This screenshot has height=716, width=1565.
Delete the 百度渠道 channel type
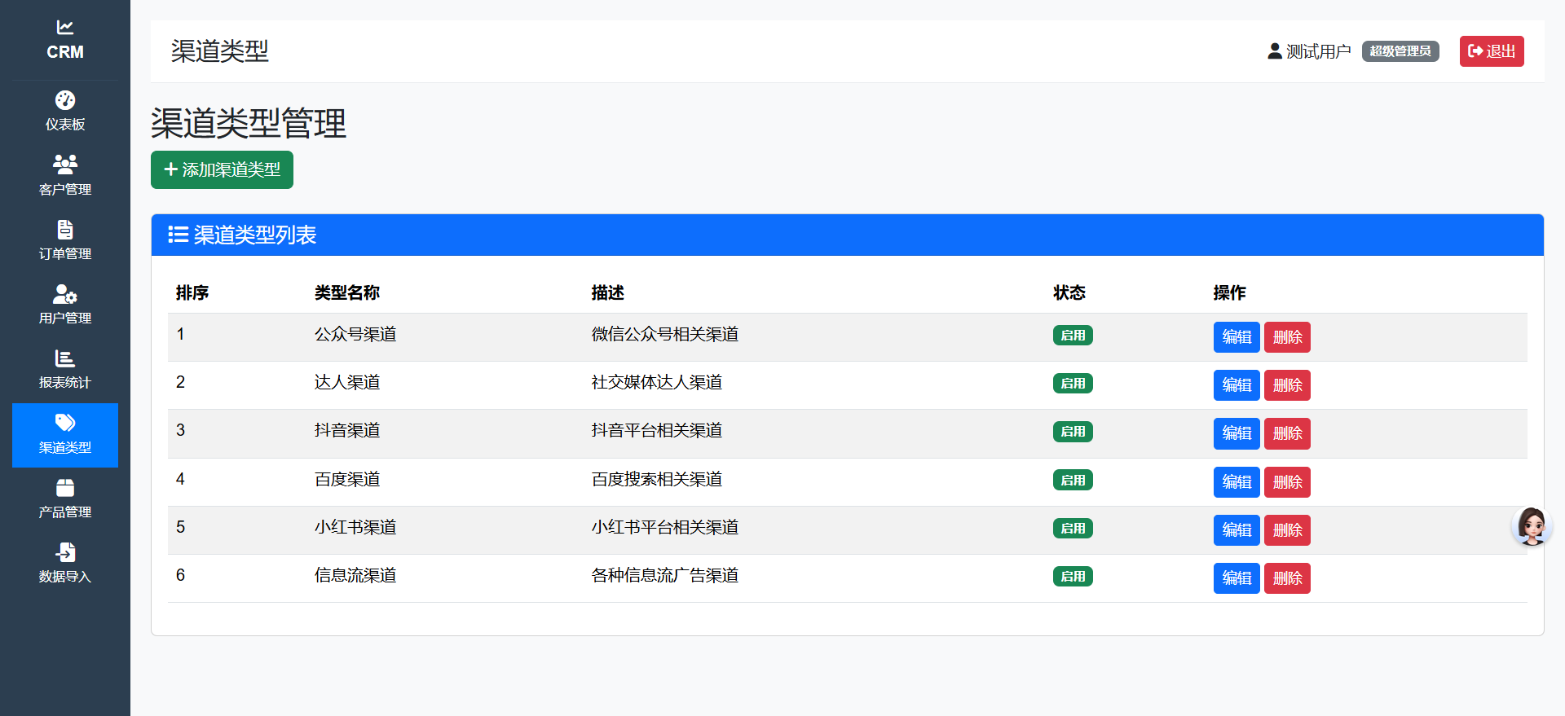click(1286, 482)
